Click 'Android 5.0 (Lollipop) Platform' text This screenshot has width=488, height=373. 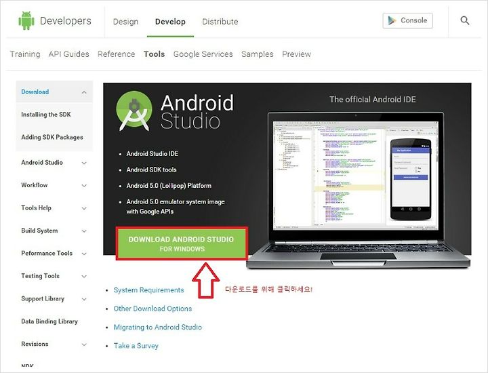coord(169,186)
